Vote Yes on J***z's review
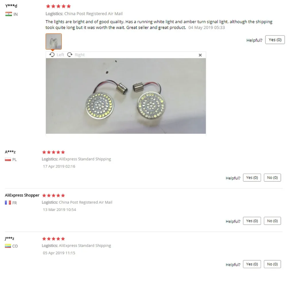This screenshot has width=287, height=287. click(252, 264)
